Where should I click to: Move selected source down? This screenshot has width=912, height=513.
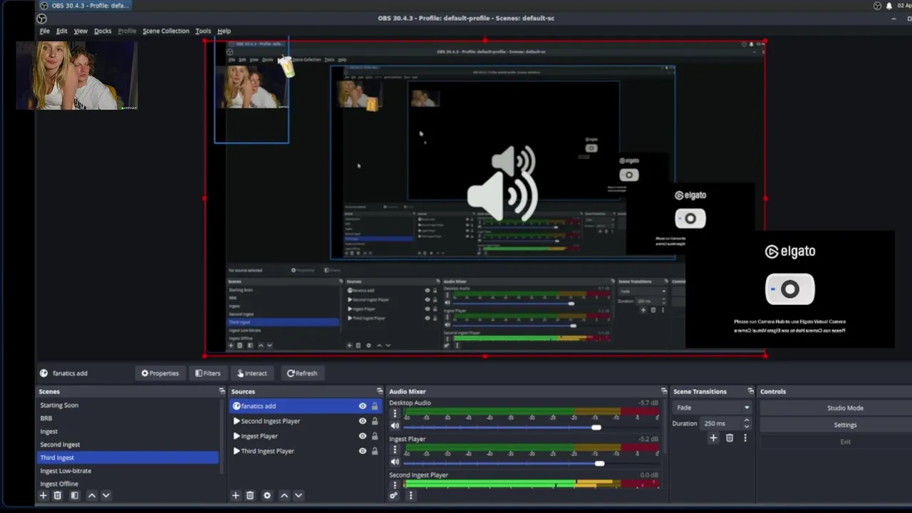pos(299,495)
